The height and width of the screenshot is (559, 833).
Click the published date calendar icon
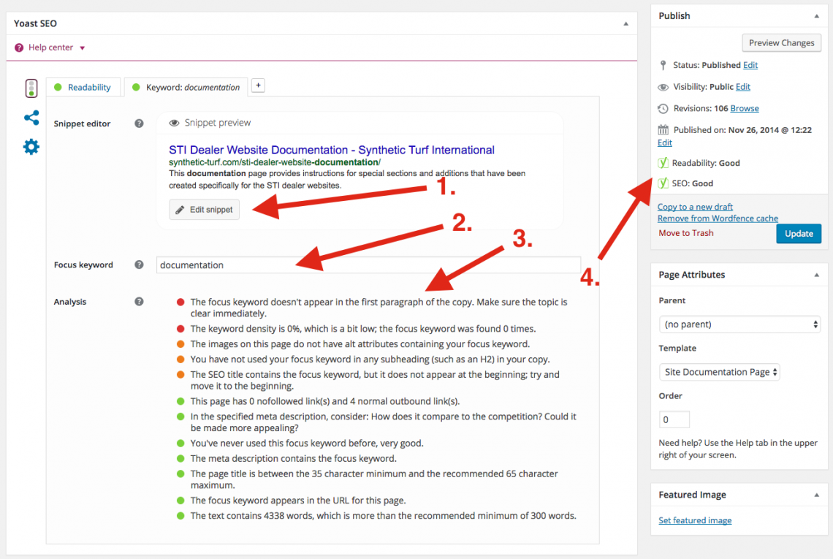tap(663, 129)
